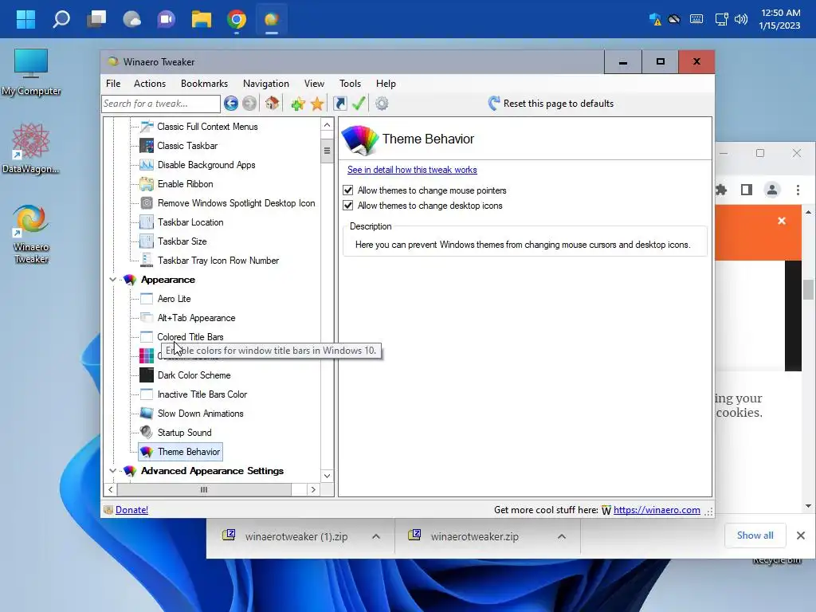Click the volume icon in system tray

[740, 20]
